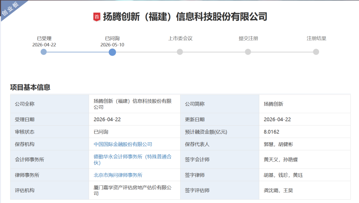Click the 受理日期 value 2026-04-22
Viewport: 359px width, 203px height.
pyautogui.click(x=107, y=119)
